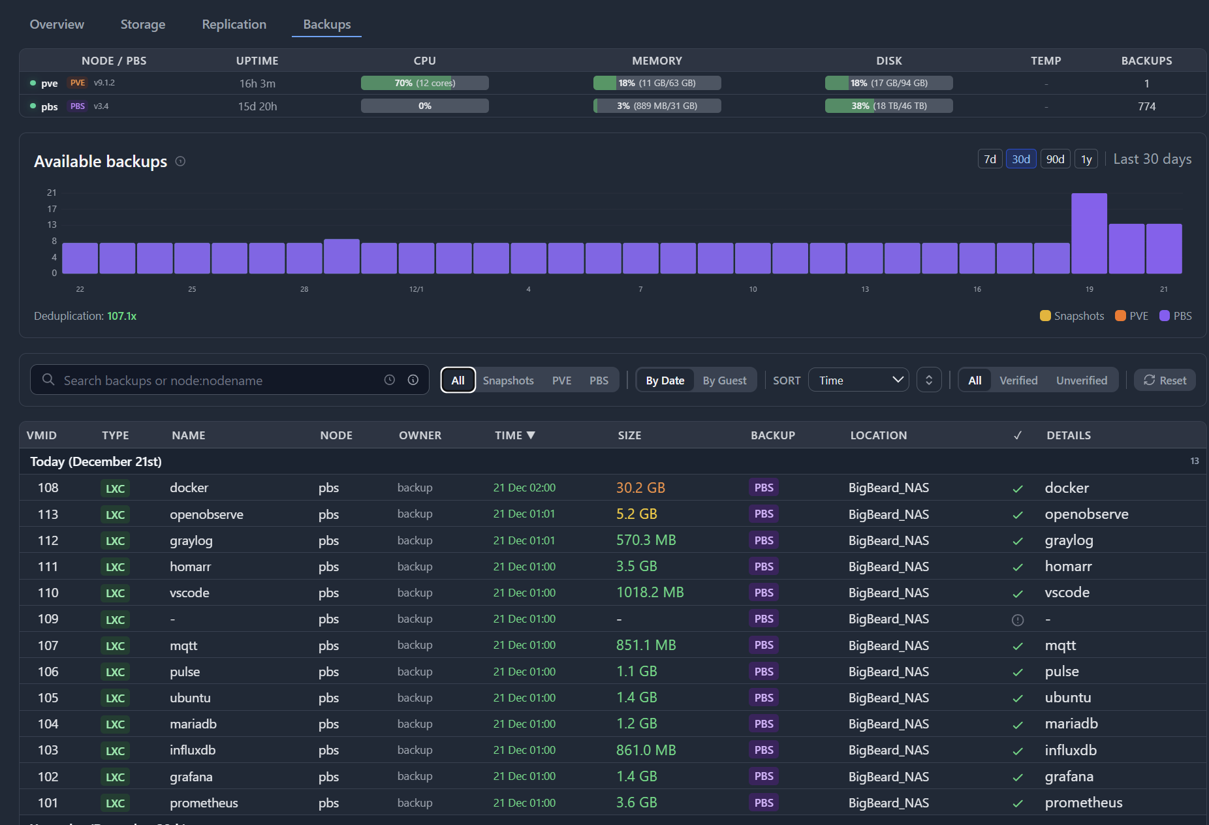Filter backups to Verified only

pos(1018,381)
